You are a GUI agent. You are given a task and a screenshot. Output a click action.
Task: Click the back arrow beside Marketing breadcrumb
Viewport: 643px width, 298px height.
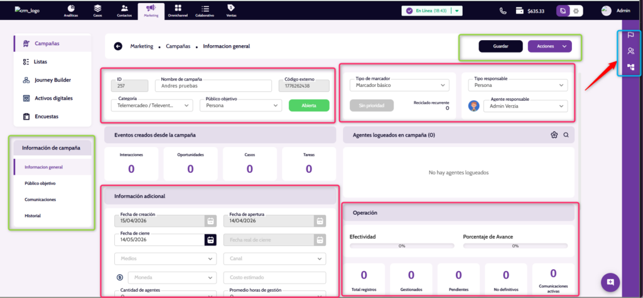pyautogui.click(x=118, y=46)
